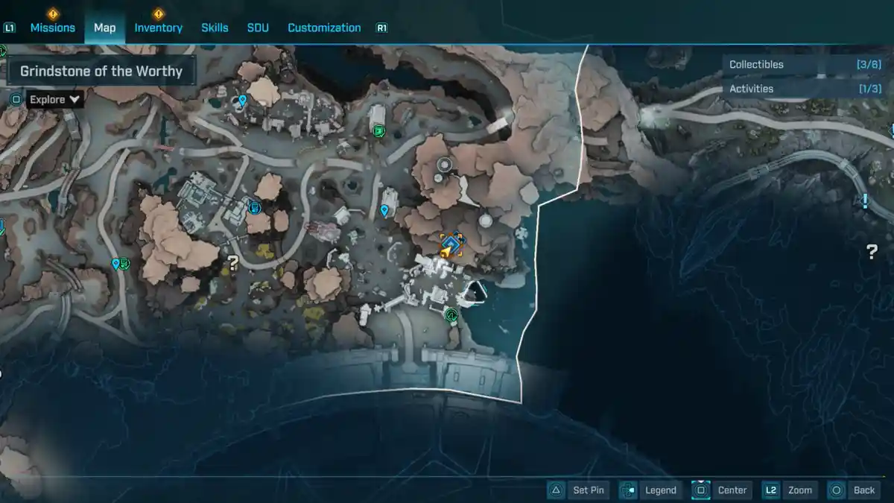Select the question mark icon in dark ocean area
The width and height of the screenshot is (894, 503).
click(x=872, y=252)
